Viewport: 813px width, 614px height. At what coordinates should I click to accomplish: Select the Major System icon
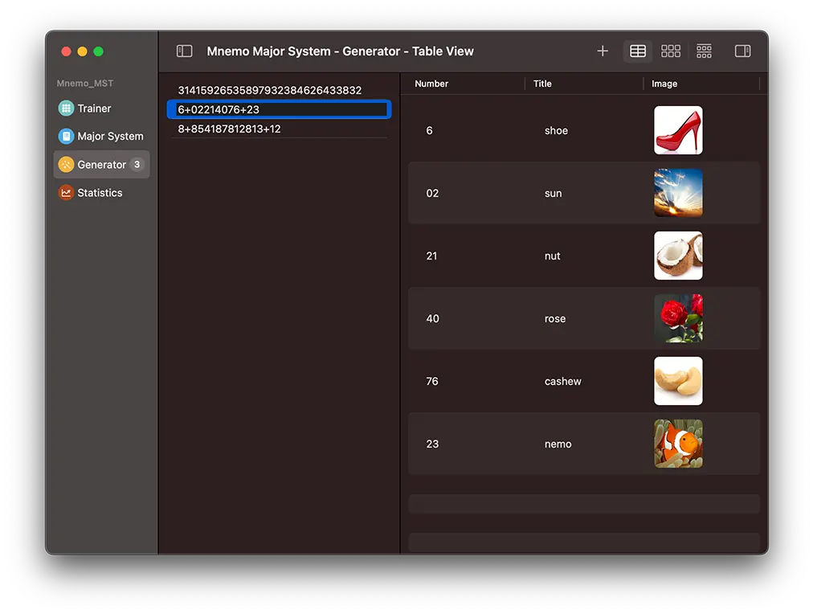pyautogui.click(x=65, y=136)
